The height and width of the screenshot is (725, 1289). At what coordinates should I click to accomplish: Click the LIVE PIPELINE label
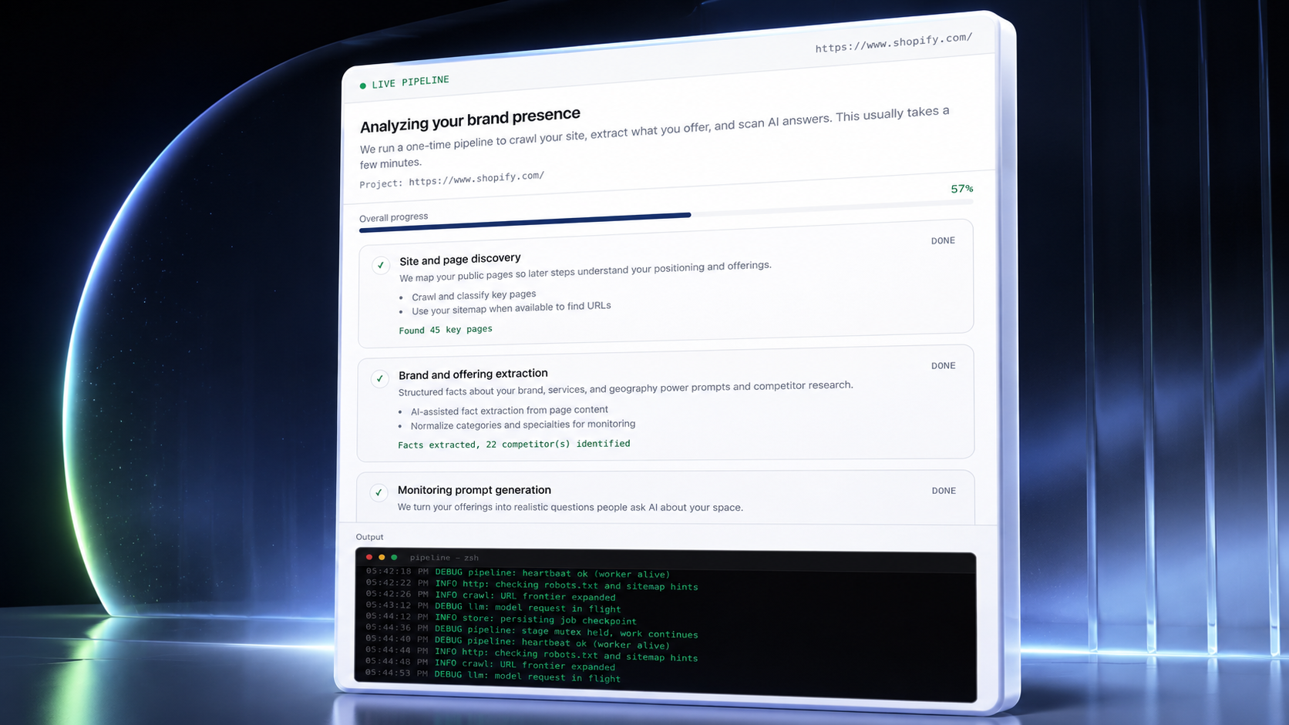tap(410, 82)
